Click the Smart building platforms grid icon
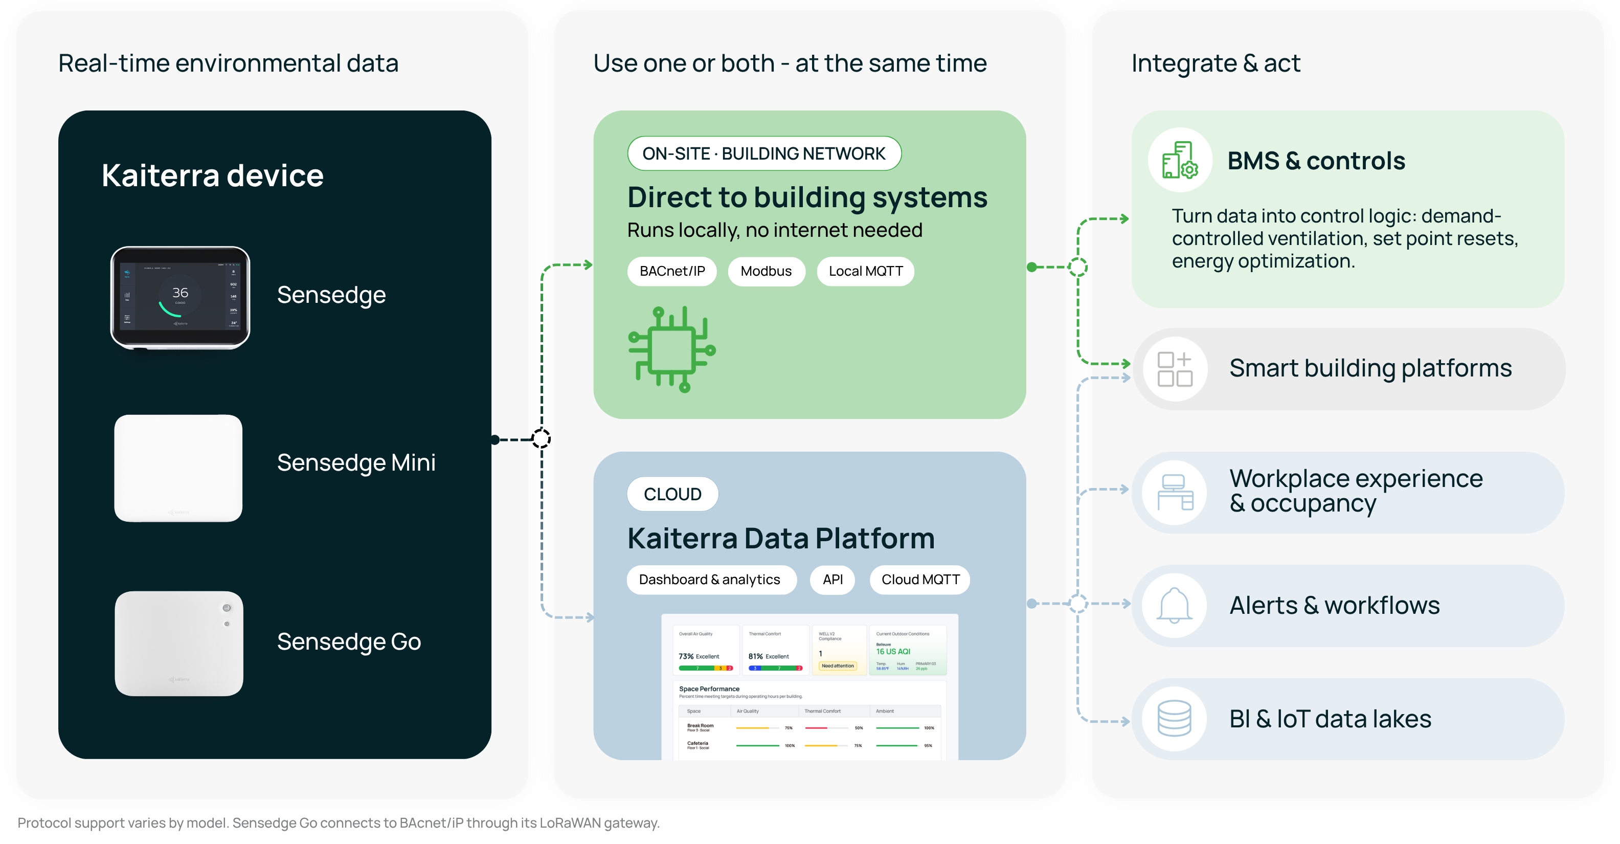 coord(1175,369)
